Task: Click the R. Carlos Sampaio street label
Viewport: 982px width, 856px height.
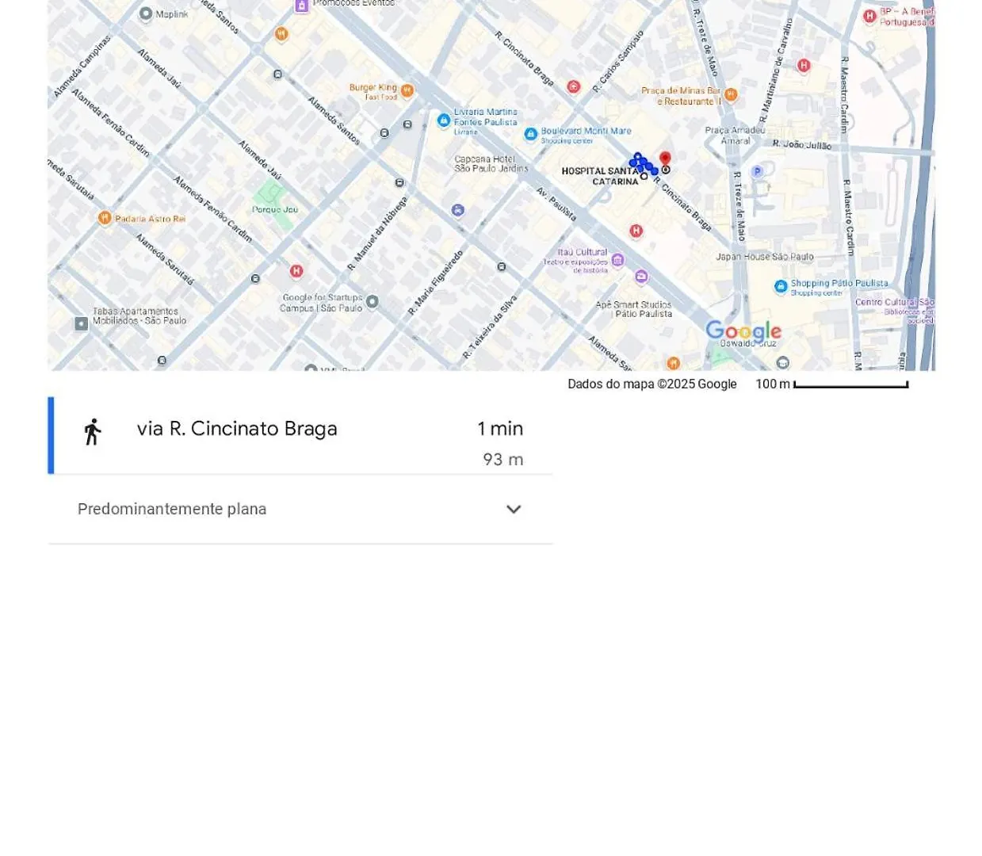Action: (x=619, y=62)
